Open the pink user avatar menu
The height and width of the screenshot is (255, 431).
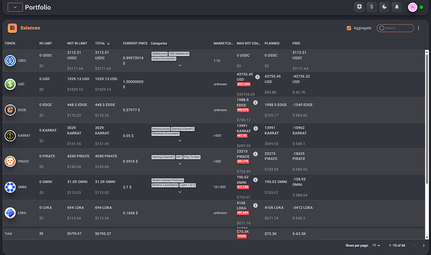coord(412,7)
